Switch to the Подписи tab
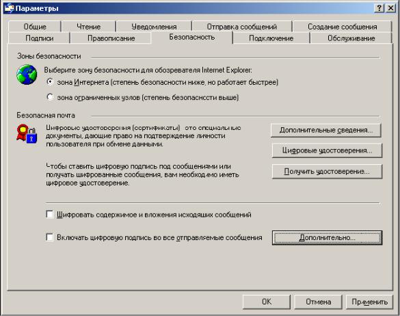The width and height of the screenshot is (400, 316). 39,38
